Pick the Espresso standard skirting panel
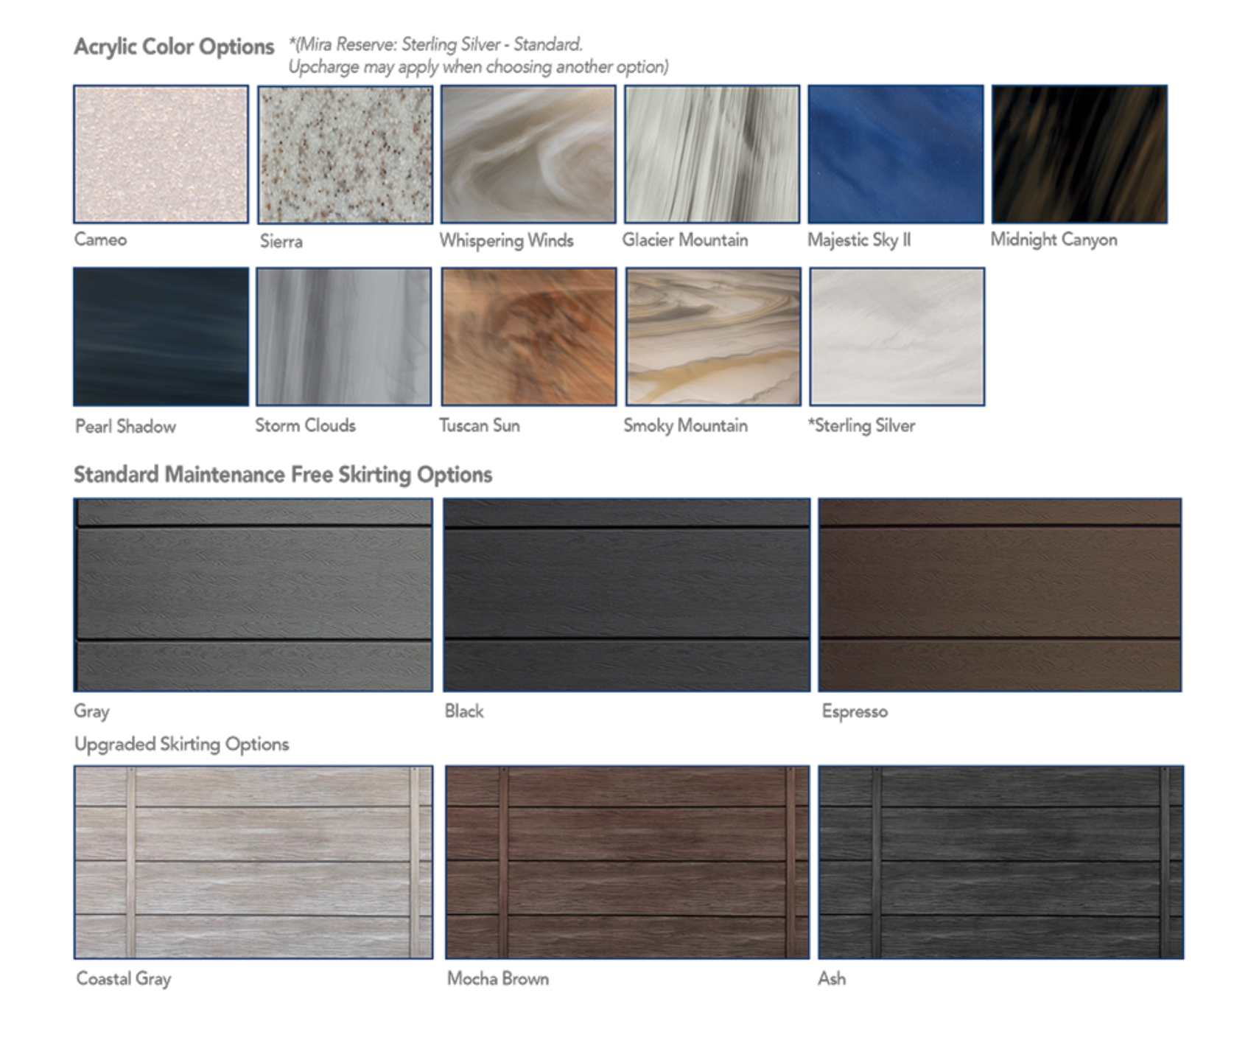Image resolution: width=1248 pixels, height=1038 pixels. click(1000, 595)
